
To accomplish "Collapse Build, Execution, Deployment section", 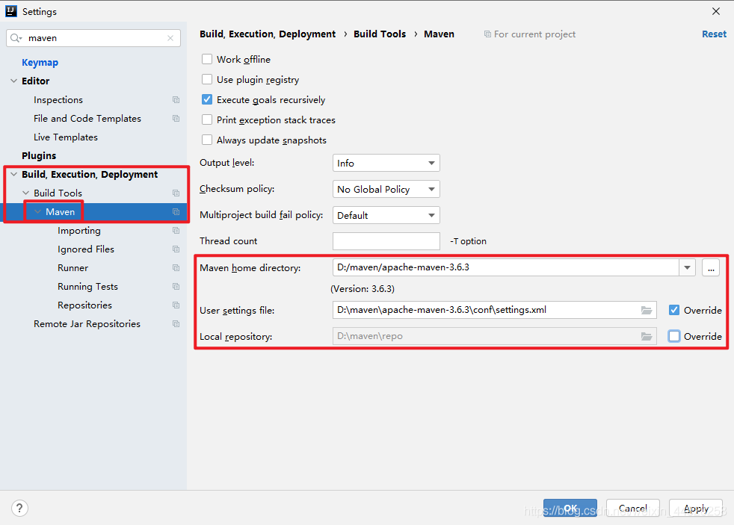I will click(14, 174).
